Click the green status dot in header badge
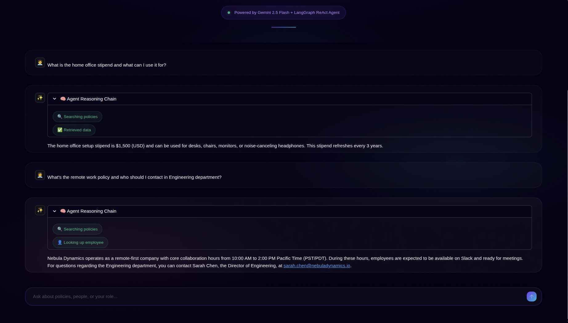The image size is (568, 323). pos(229,13)
